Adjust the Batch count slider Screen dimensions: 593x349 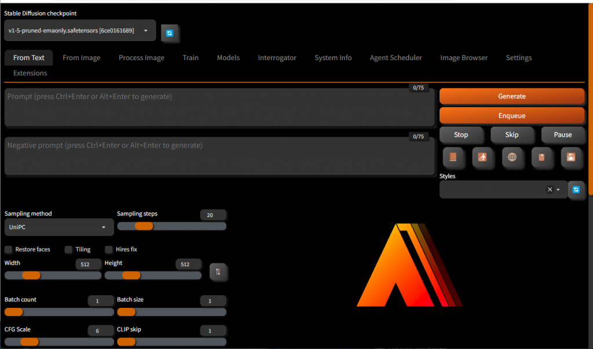click(x=59, y=312)
